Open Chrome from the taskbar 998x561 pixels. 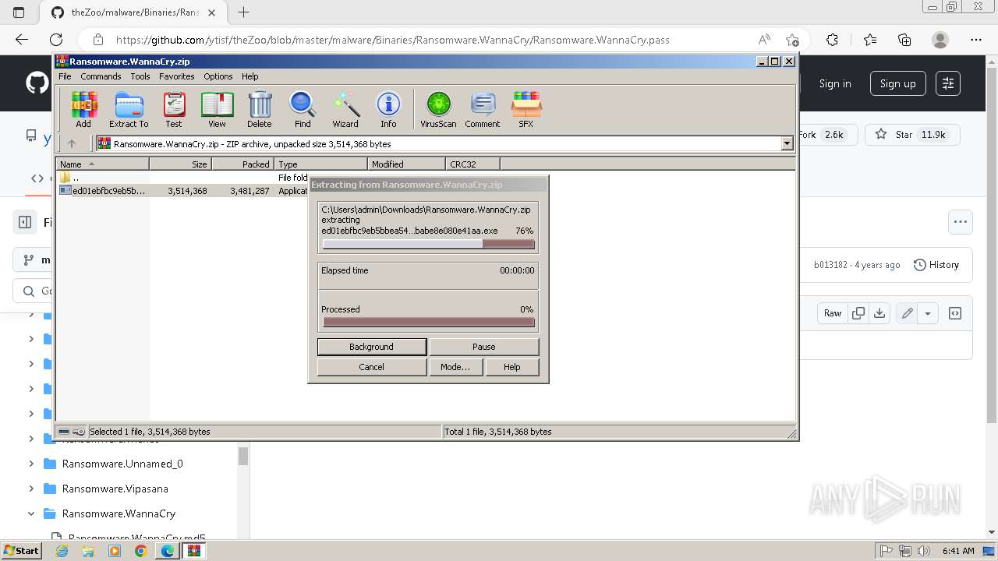pos(140,551)
